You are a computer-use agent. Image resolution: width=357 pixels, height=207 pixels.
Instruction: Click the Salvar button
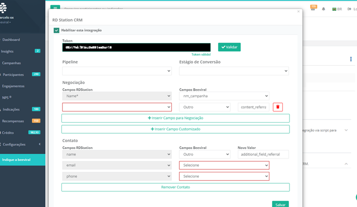click(280, 205)
